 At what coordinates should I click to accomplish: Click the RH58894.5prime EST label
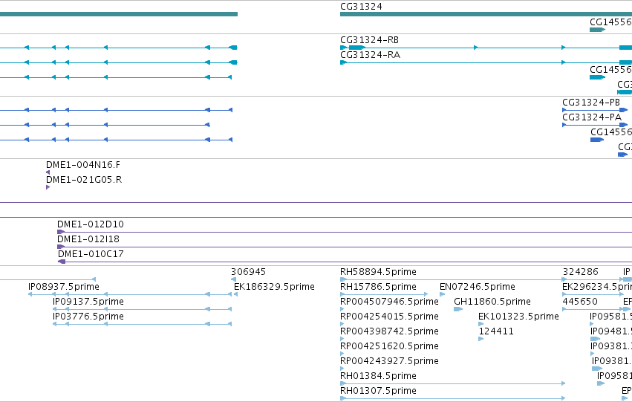click(x=378, y=272)
